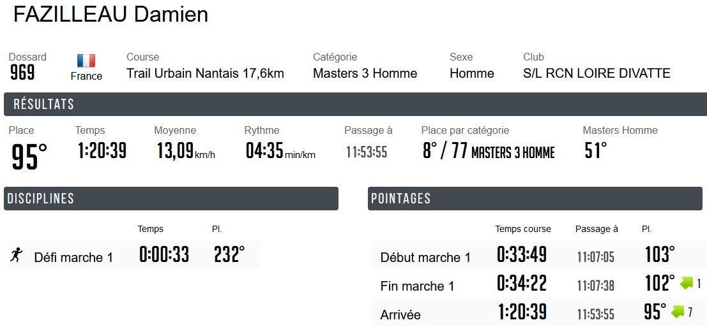This screenshot has height=327, width=707.
Task: Click green arrow beside Arrivée place
Action: 678,312
